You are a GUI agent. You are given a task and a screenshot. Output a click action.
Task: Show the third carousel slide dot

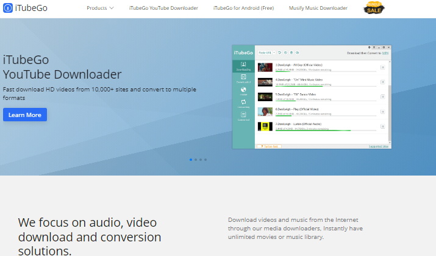[201, 160]
